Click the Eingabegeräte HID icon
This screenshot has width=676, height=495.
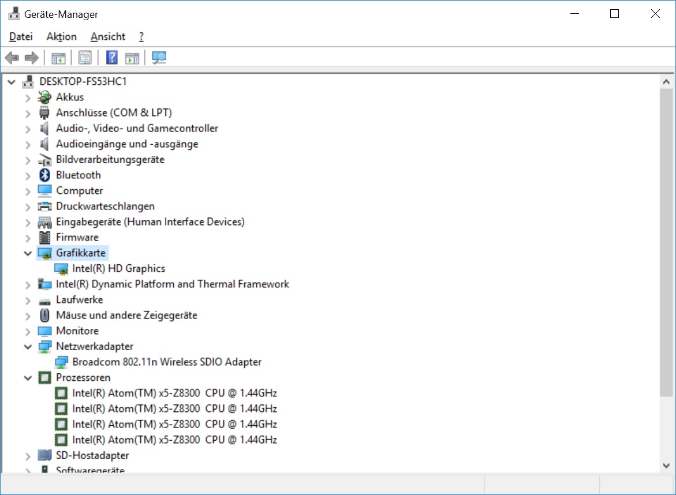click(44, 222)
